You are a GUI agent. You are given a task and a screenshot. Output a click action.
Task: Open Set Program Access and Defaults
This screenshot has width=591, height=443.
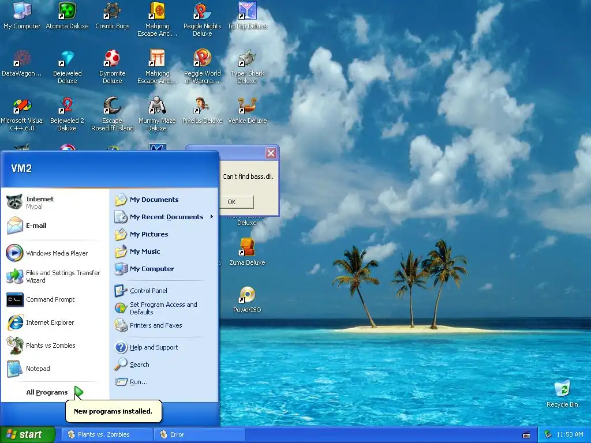click(x=164, y=308)
